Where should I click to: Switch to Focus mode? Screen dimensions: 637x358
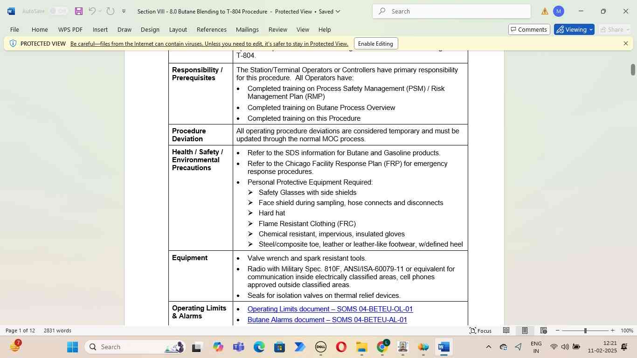pos(480,330)
